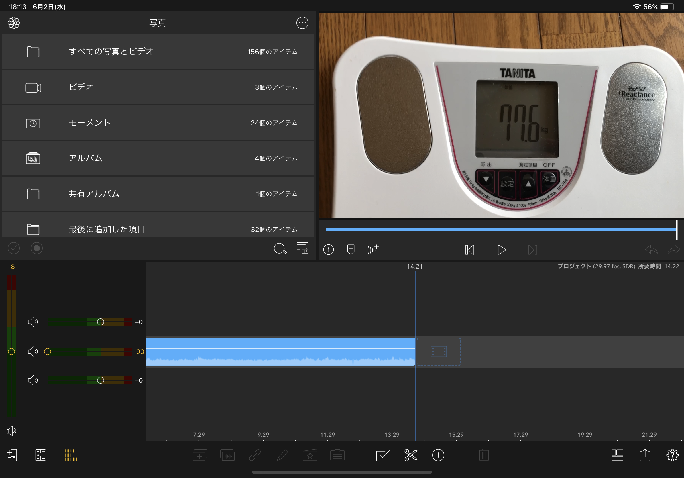This screenshot has width=684, height=478.
Task: Click the playhead time 14.21
Action: point(415,267)
